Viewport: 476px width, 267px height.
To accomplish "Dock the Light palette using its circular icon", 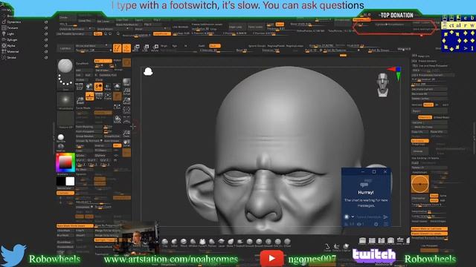I will click(x=46, y=34).
